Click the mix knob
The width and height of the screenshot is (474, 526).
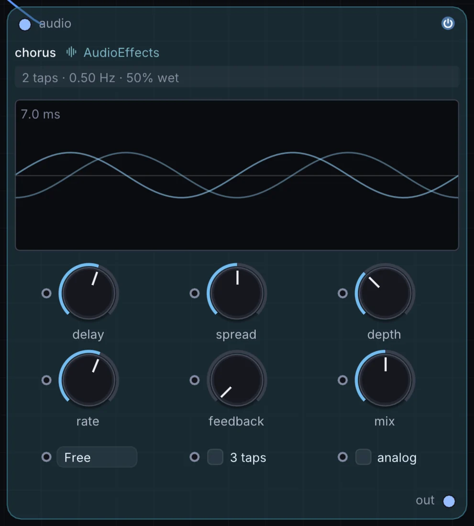[x=385, y=380]
